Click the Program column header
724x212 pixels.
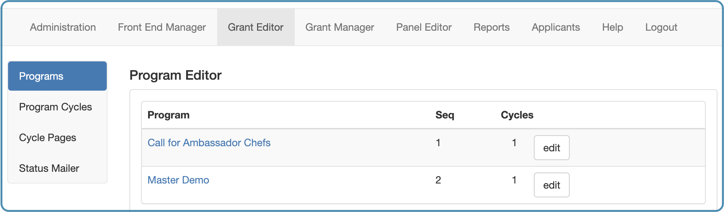pyautogui.click(x=169, y=115)
